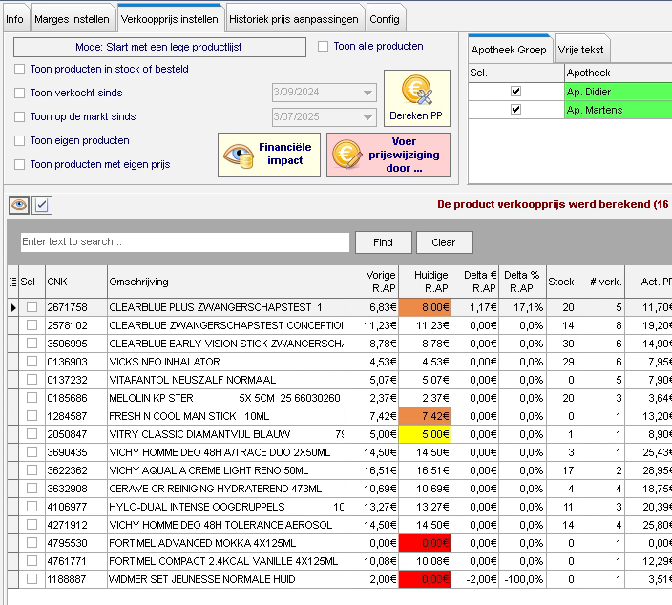Image resolution: width=672 pixels, height=605 pixels.
Task: Open the grid column chooser icon
Action: coord(13,282)
